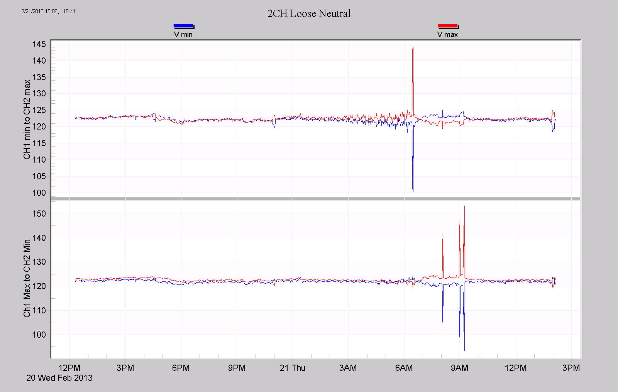Screen dimensions: 618x392
Task: Hide the red series via its legend
Action: click(x=448, y=25)
